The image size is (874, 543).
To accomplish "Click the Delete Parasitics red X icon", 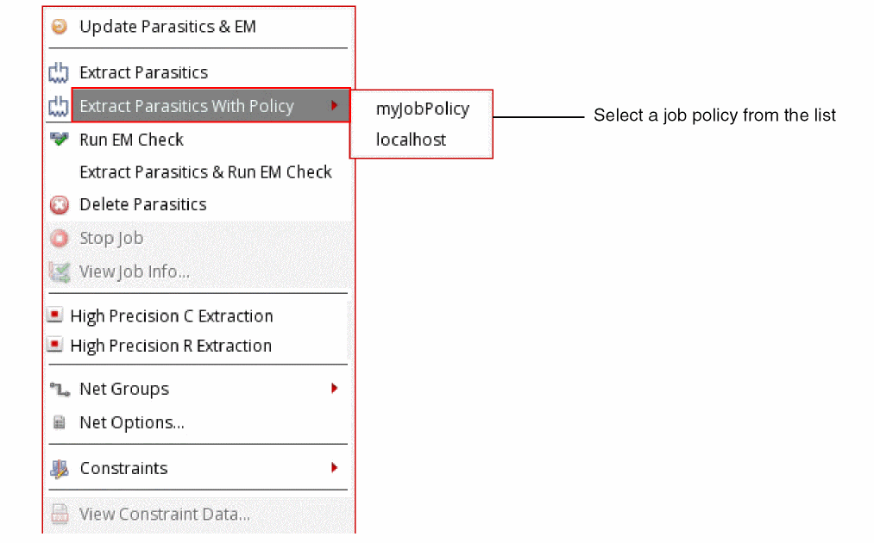I will [x=59, y=205].
